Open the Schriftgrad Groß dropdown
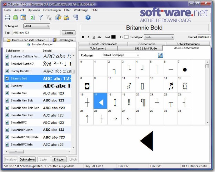 [x=159, y=37]
